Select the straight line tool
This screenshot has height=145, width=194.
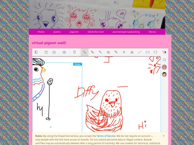[x=140, y=52]
